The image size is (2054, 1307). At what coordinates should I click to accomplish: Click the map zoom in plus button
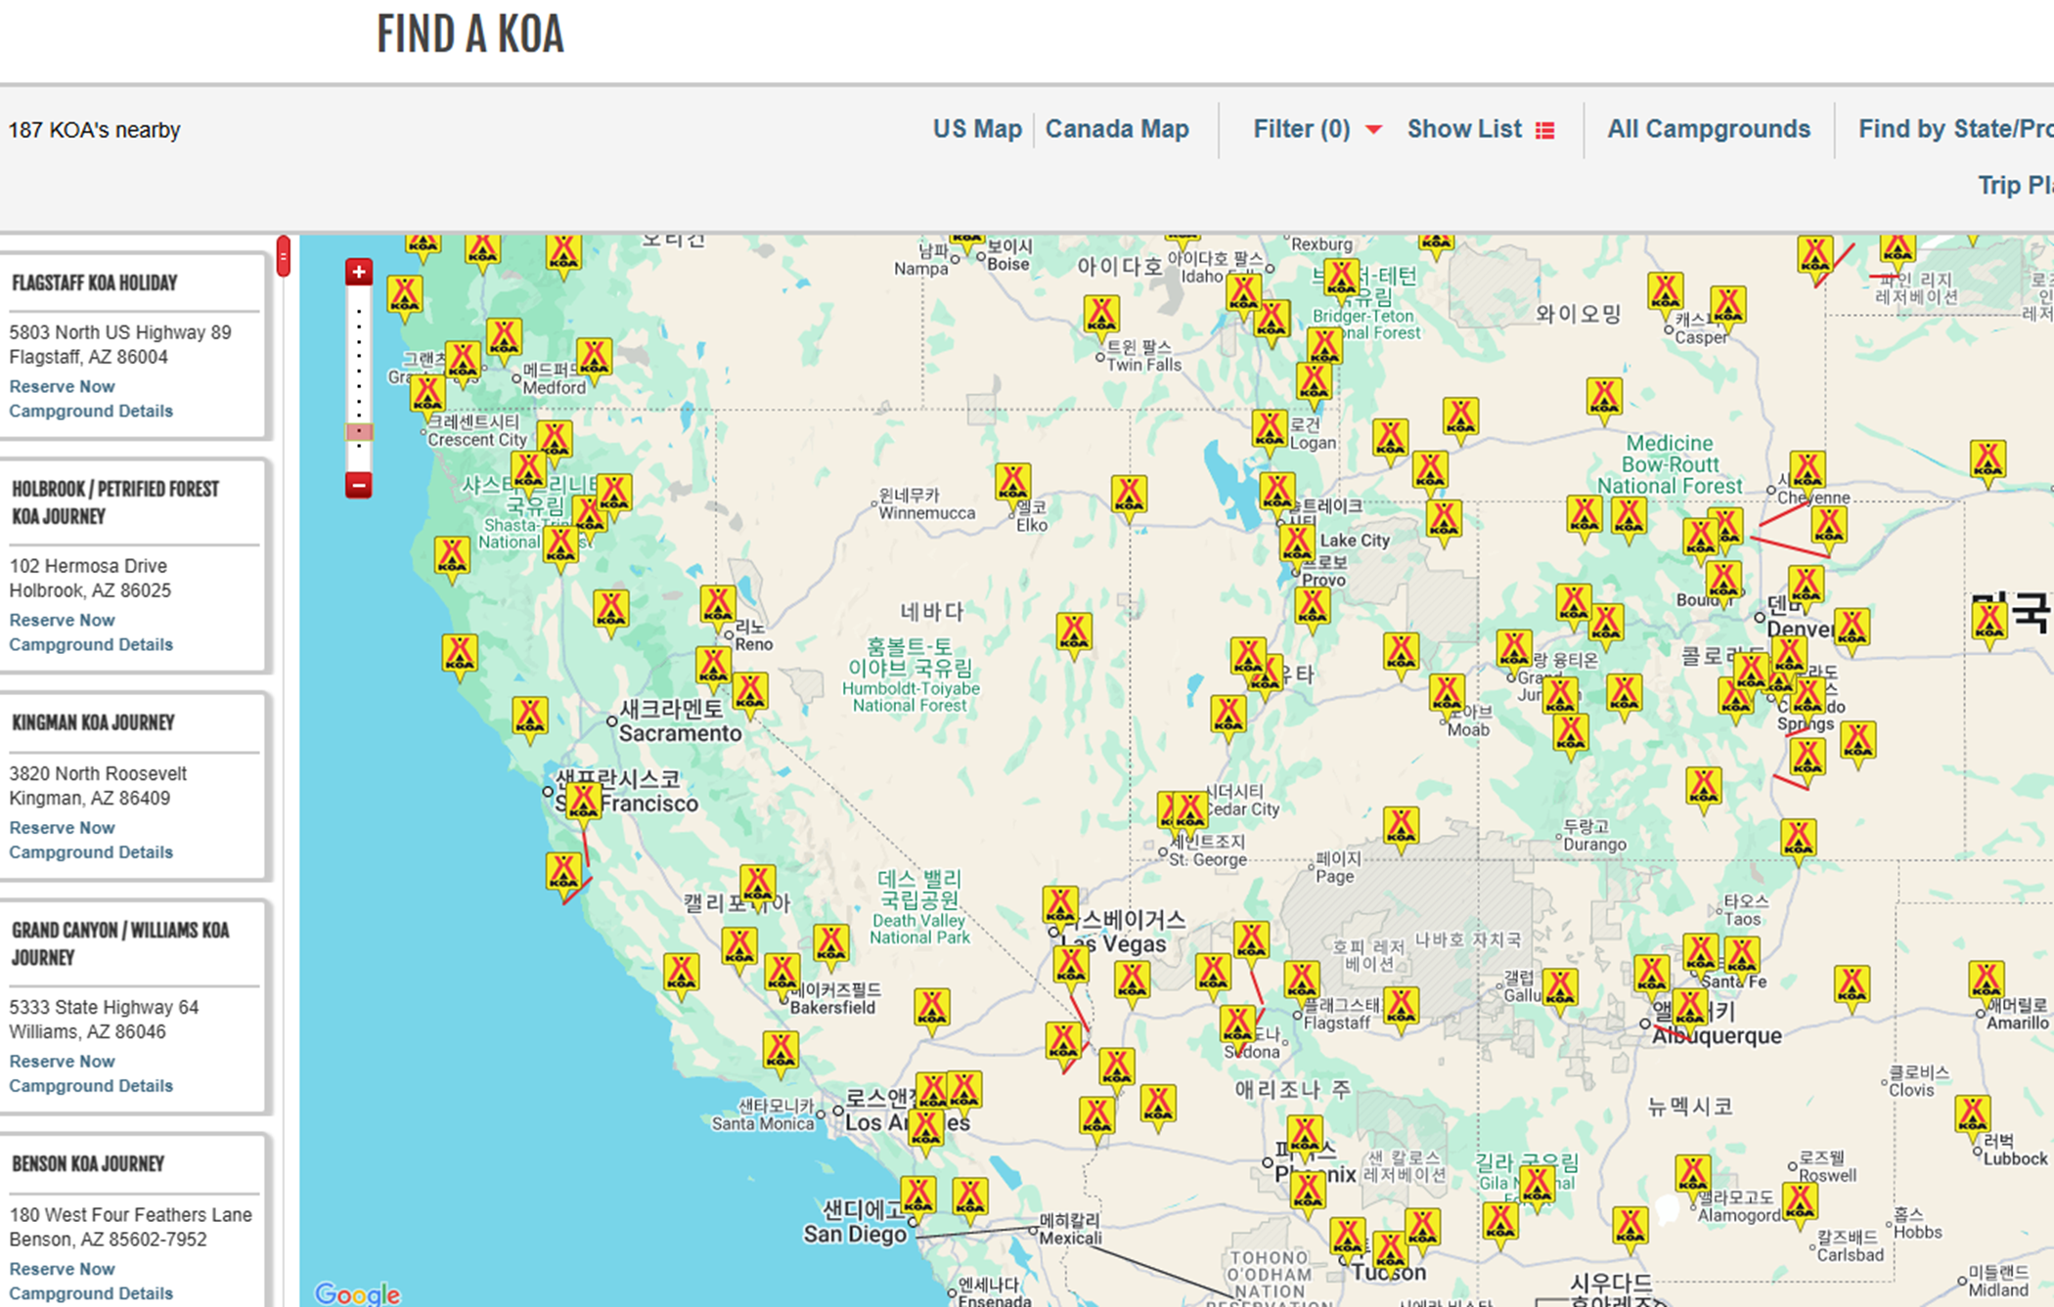coord(359,272)
